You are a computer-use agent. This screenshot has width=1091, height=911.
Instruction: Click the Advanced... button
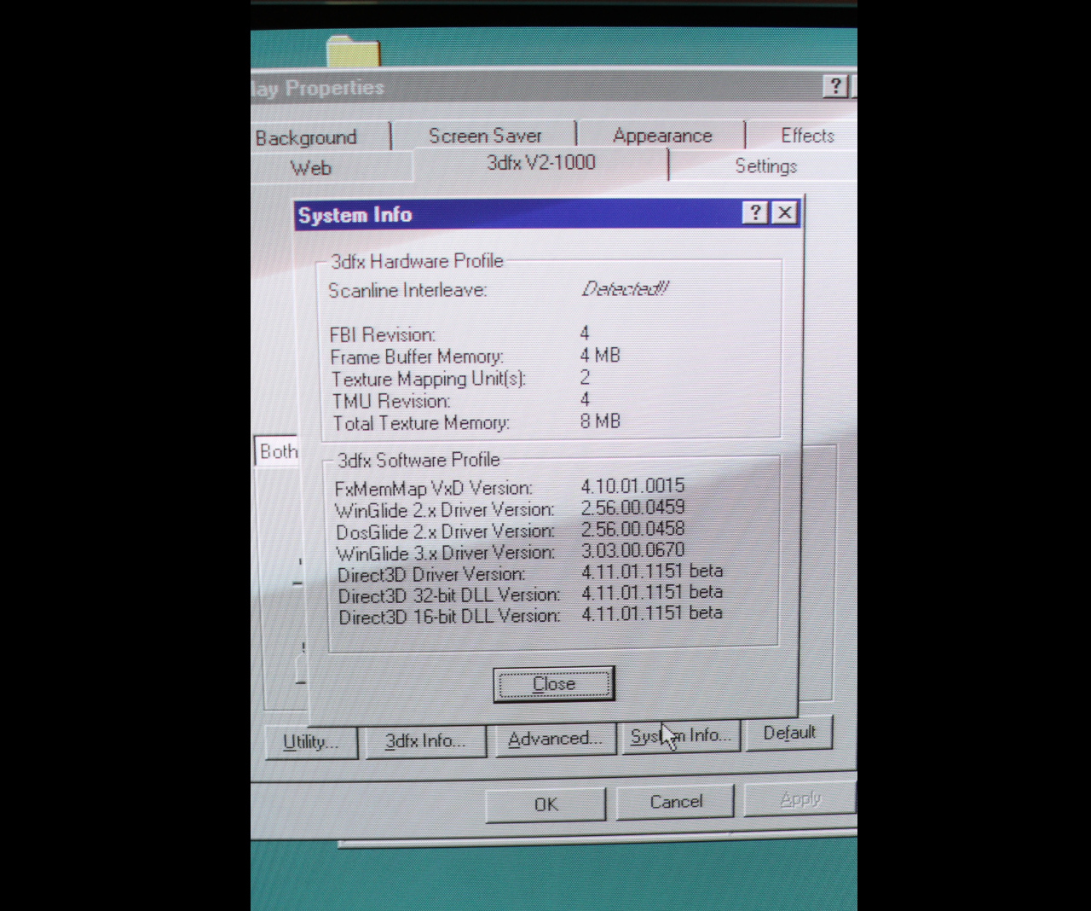(555, 739)
